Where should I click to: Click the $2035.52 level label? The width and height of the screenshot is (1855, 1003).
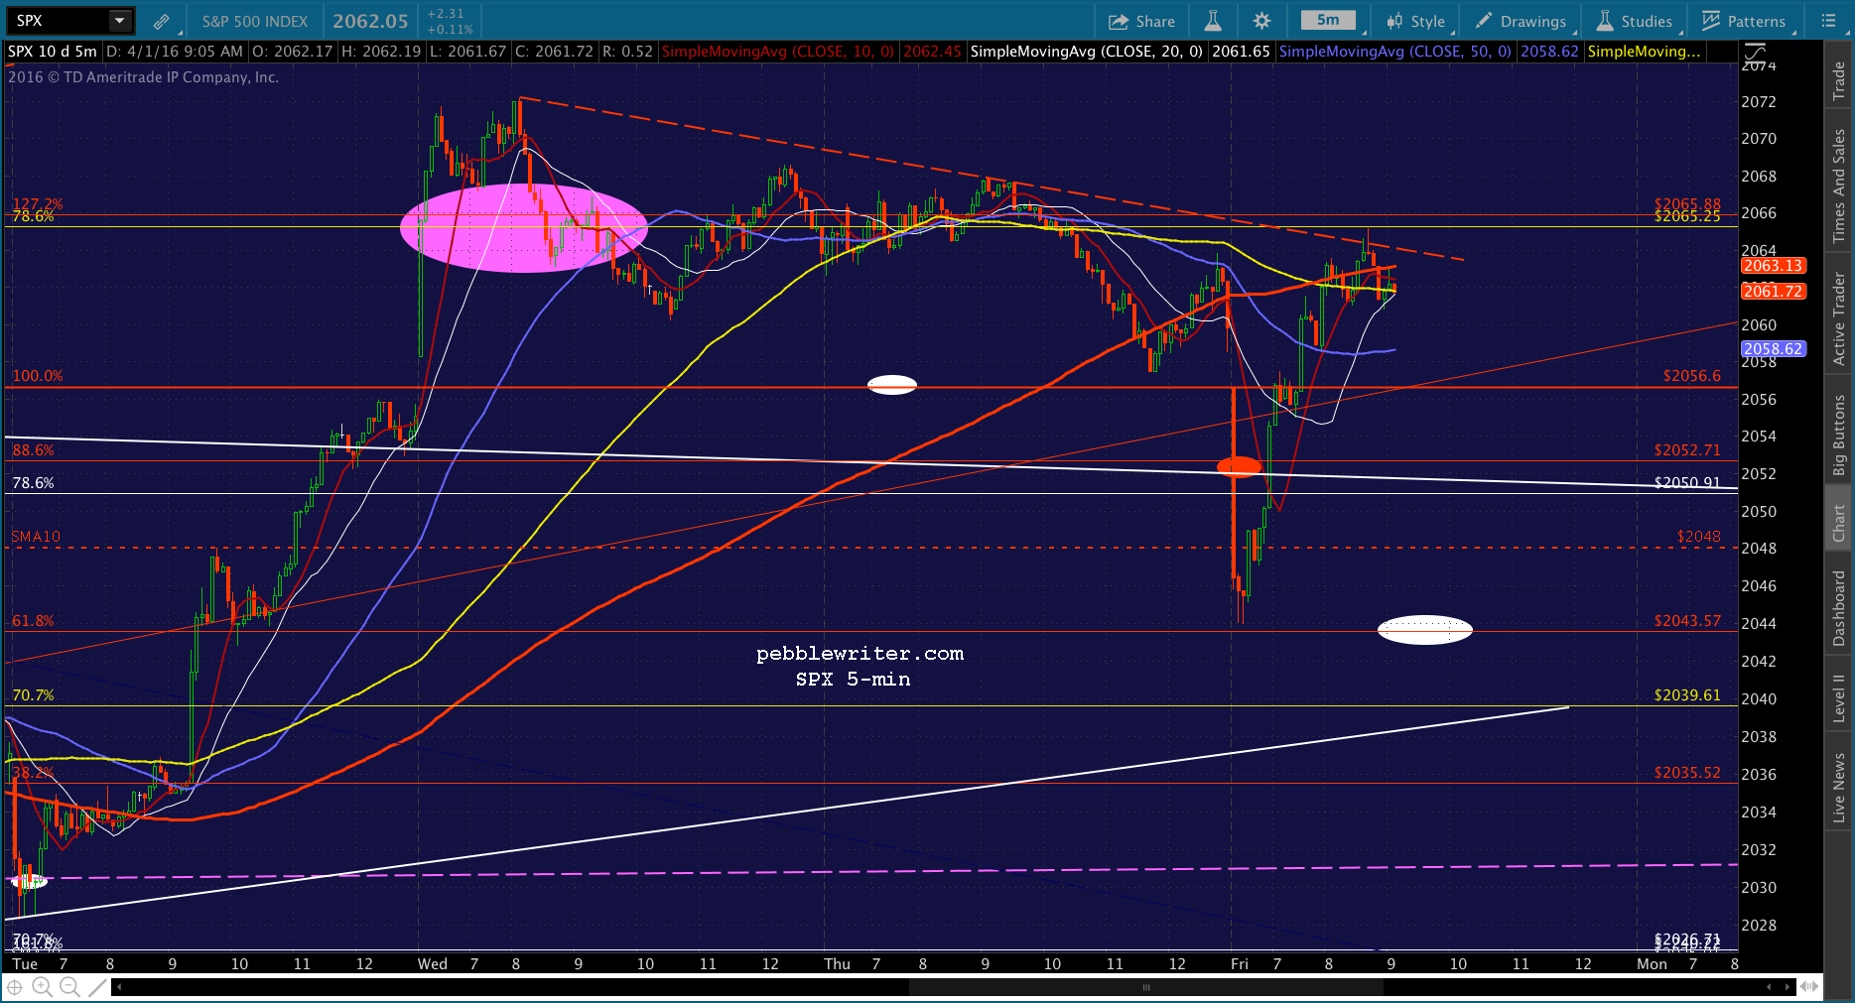point(1687,773)
